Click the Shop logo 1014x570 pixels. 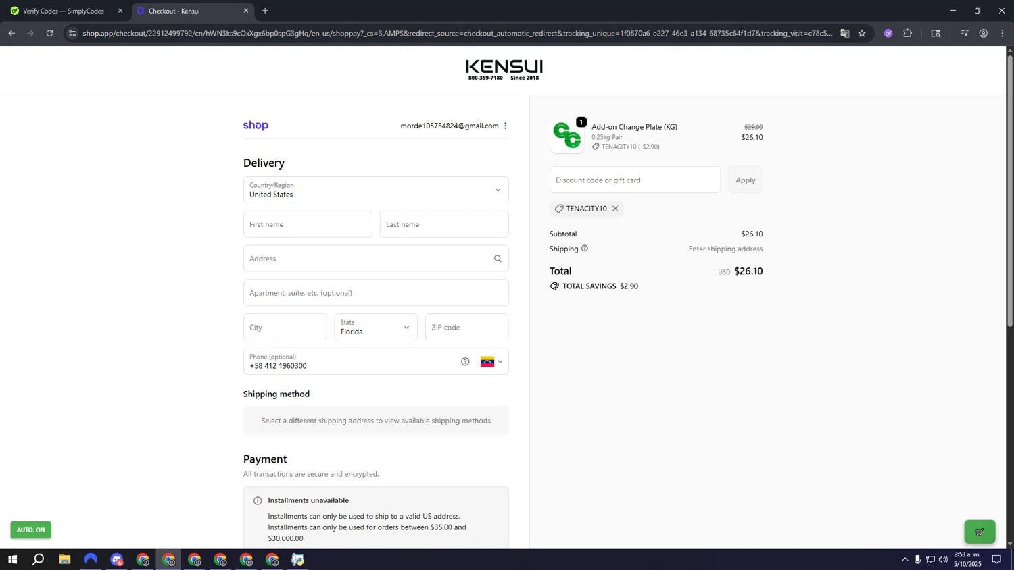(x=256, y=126)
